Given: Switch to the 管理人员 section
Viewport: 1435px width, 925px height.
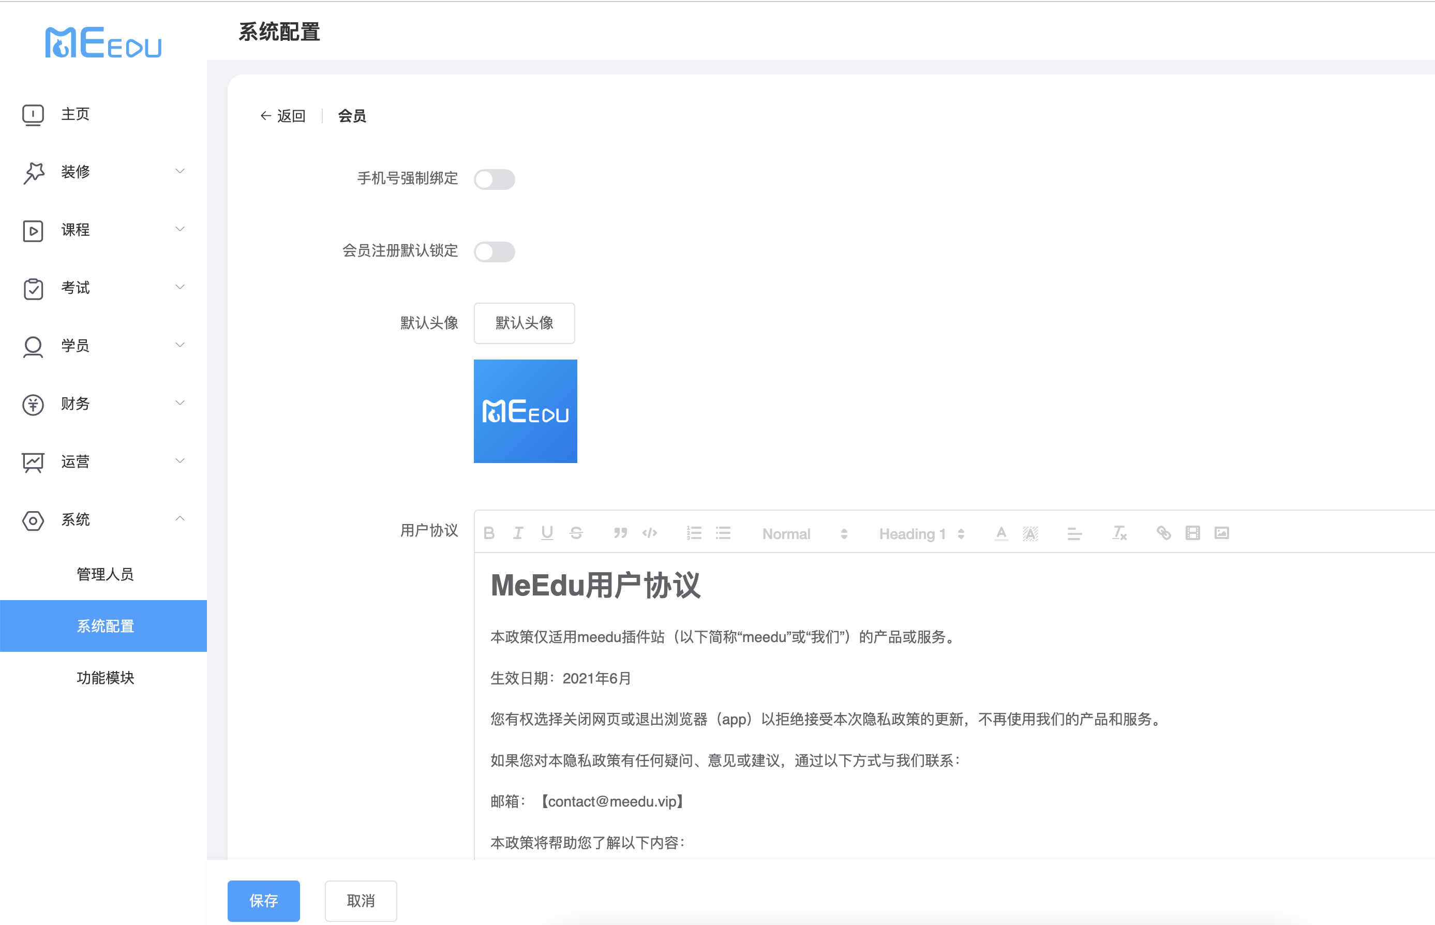Looking at the screenshot, I should tap(106, 574).
